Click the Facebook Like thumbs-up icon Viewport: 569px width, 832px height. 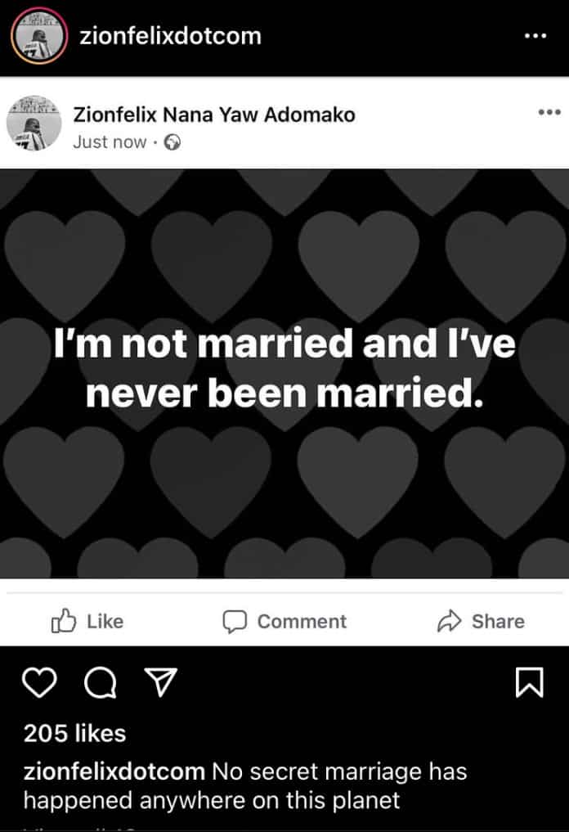click(64, 621)
